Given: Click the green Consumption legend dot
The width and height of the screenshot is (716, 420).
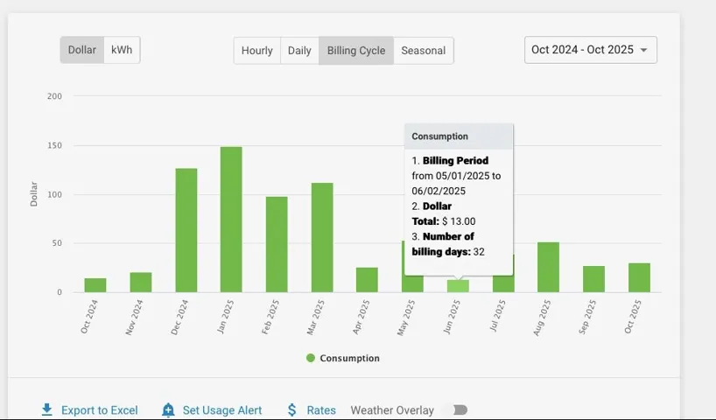Looking at the screenshot, I should [311, 358].
